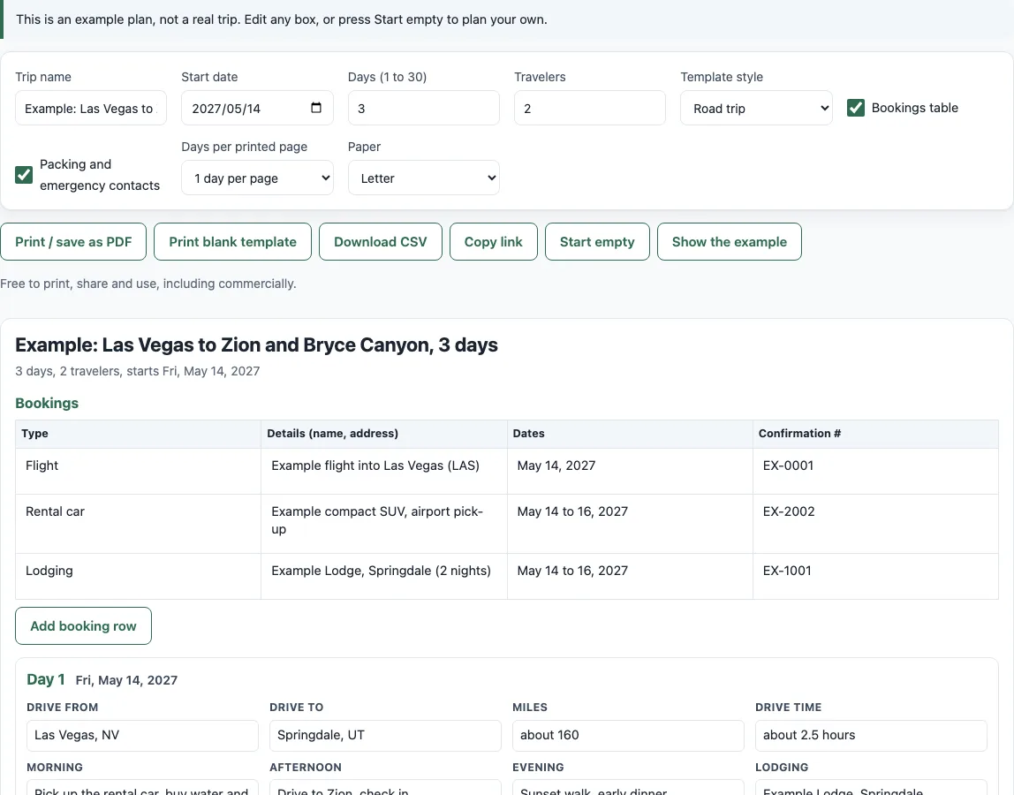This screenshot has height=795, width=1014.
Task: Edit the May 14, 2027 date cell
Action: pos(630,472)
